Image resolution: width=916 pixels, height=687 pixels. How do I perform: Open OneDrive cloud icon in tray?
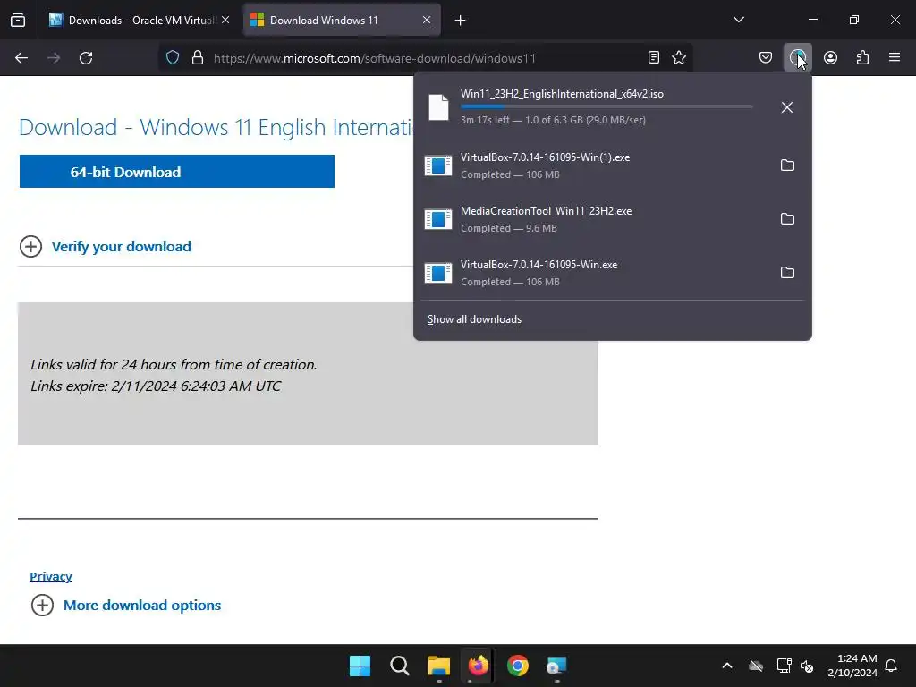click(756, 666)
